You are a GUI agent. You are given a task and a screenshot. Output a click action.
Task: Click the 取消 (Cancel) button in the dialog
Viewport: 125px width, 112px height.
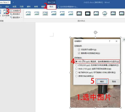(114, 82)
